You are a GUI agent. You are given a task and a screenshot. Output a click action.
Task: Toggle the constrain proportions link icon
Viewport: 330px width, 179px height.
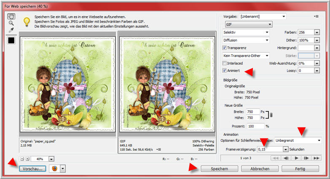pos(271,115)
